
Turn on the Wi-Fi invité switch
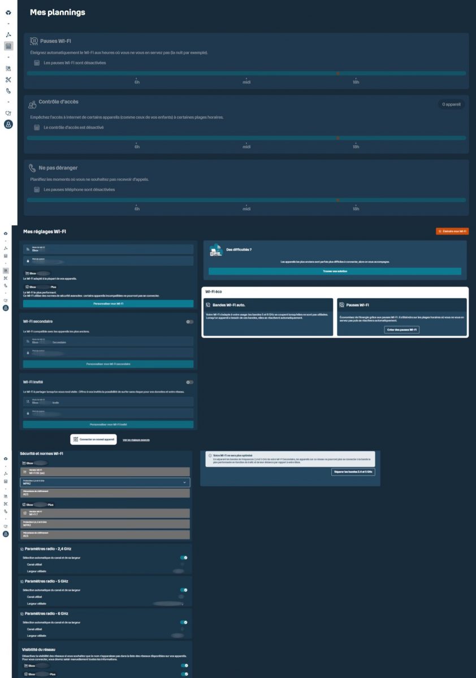[189, 382]
